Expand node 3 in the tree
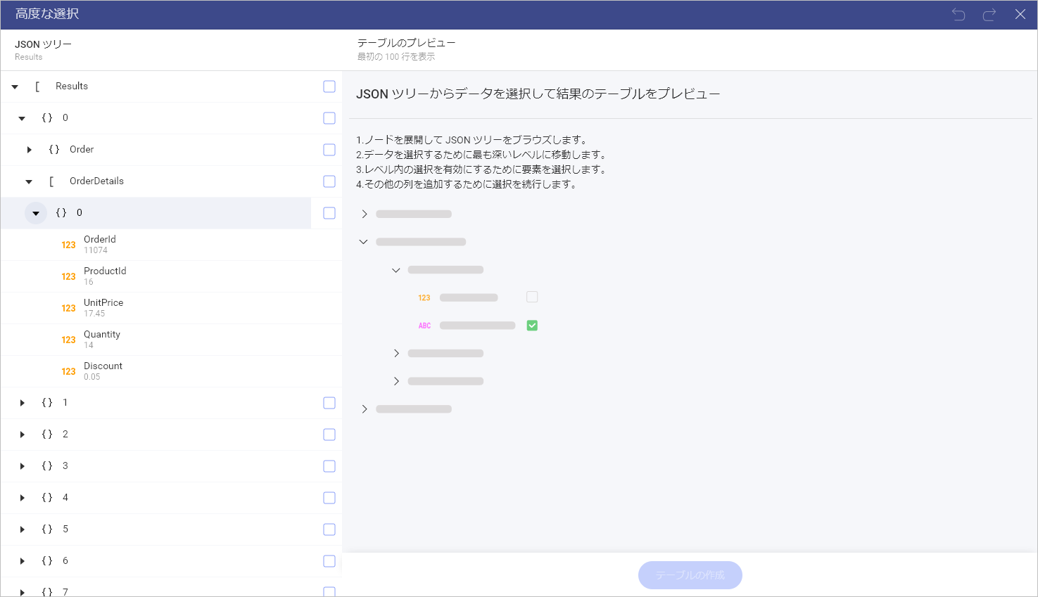The width and height of the screenshot is (1038, 597). click(22, 466)
